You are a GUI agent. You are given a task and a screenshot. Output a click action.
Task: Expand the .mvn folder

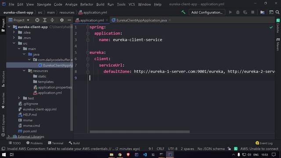(x=14, y=38)
